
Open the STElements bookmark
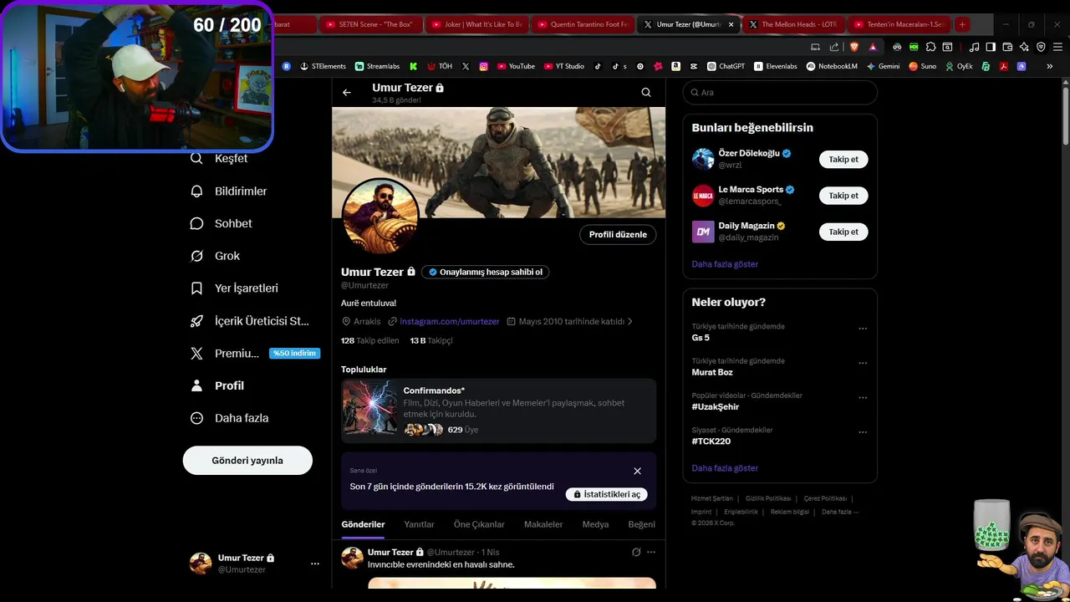point(323,66)
